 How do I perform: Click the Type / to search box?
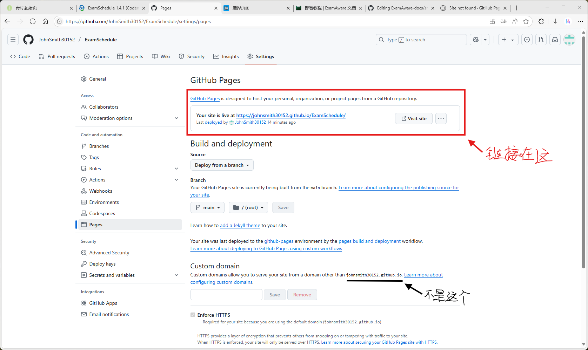[421, 40]
